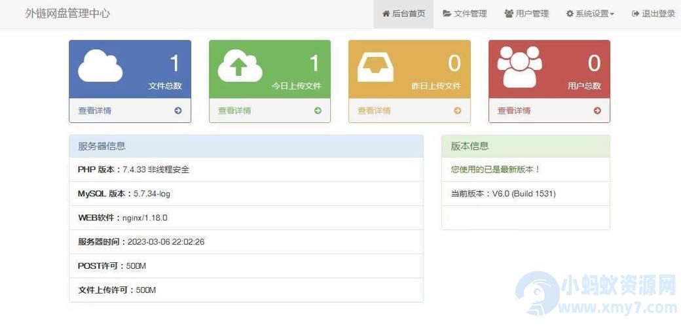The height and width of the screenshot is (327, 681).
Task: Select the 文件上传许可 500M row
Action: point(246,290)
